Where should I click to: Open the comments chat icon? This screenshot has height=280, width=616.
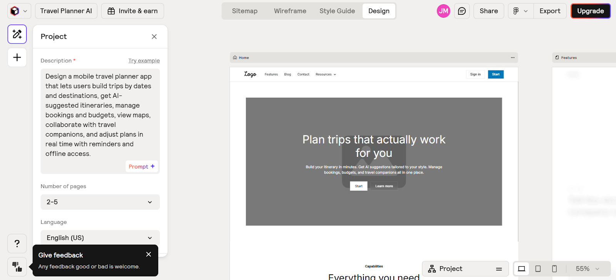point(462,11)
